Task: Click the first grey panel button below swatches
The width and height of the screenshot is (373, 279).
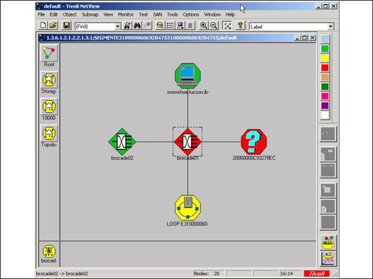Action: [x=328, y=134]
